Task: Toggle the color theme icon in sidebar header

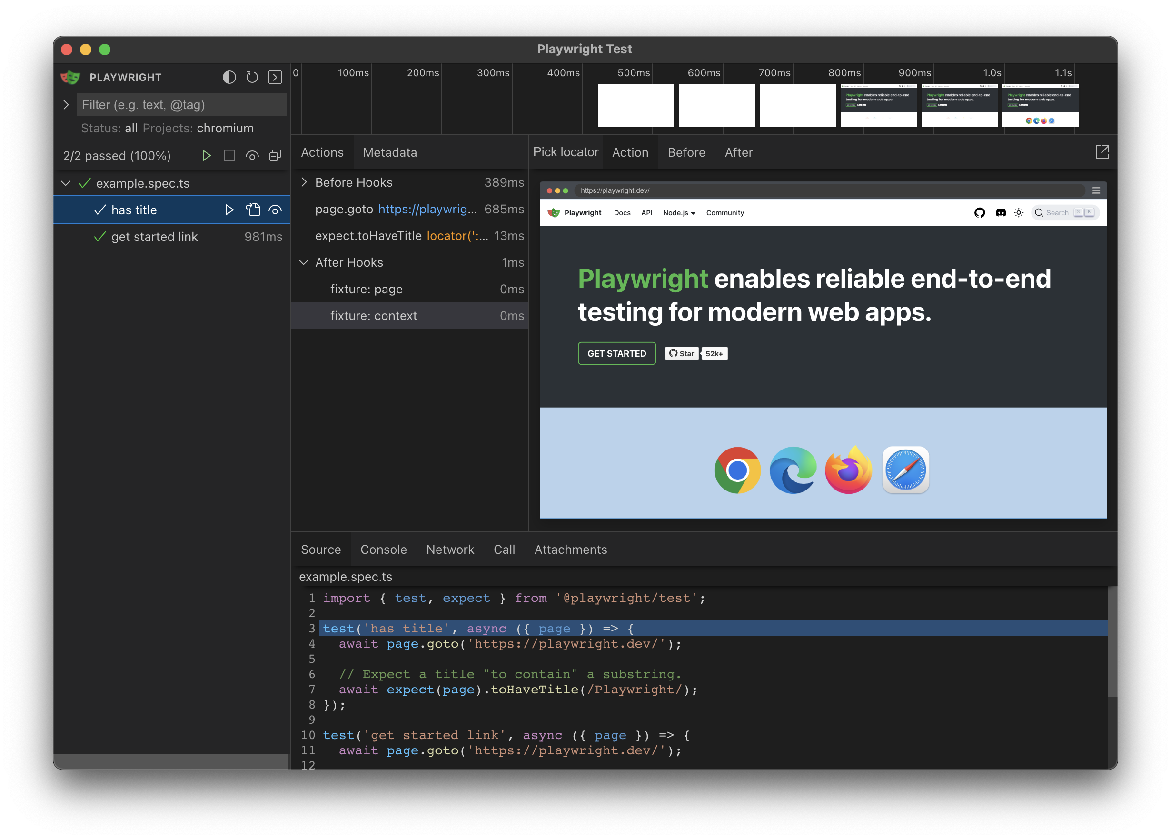Action: click(x=229, y=78)
